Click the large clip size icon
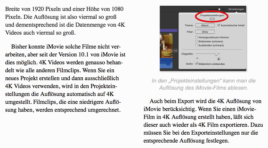The image size is (268, 148). pyautogui.click(x=219, y=59)
